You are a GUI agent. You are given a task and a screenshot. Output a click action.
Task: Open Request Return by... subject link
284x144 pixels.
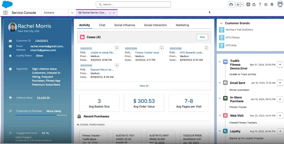click(102, 70)
